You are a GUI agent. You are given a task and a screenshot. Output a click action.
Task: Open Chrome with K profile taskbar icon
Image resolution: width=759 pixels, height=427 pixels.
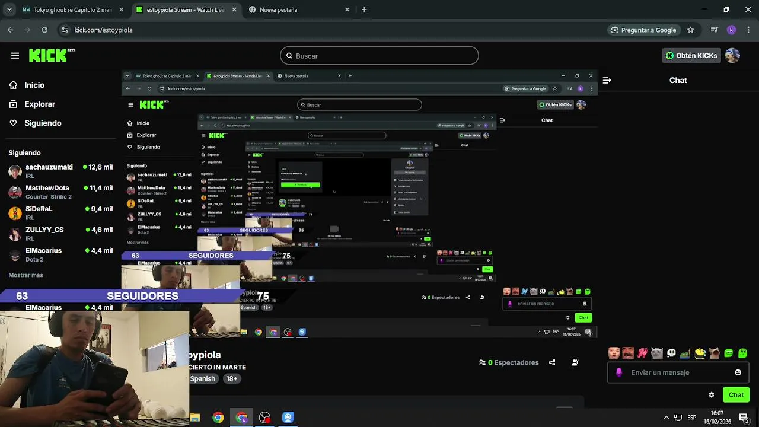tap(241, 418)
